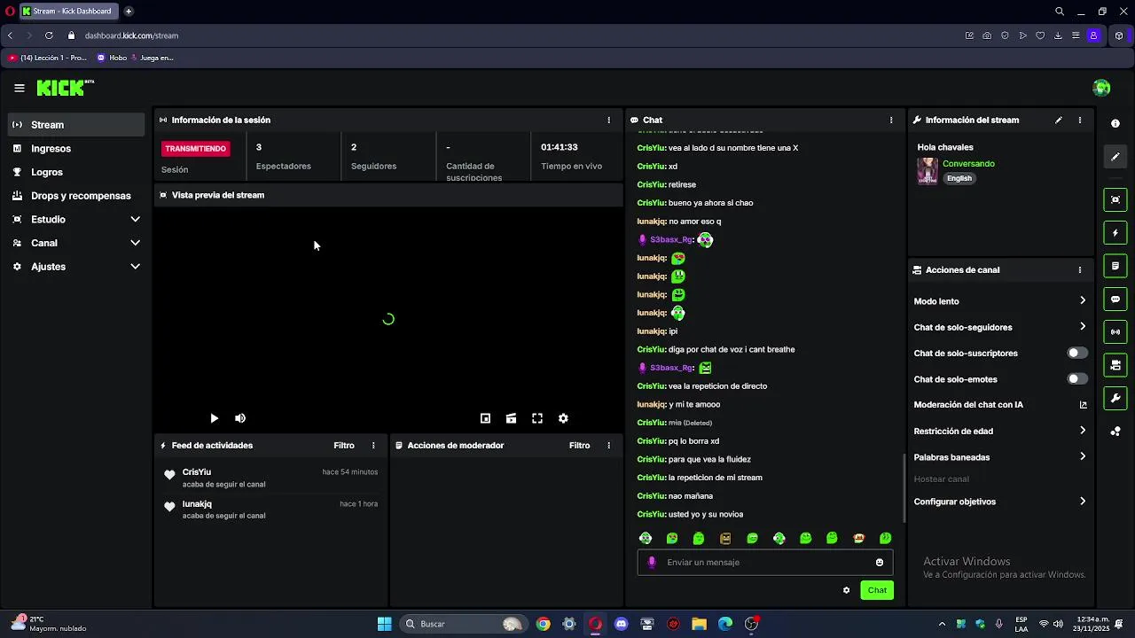This screenshot has width=1135, height=638.
Task: Open three-dot menu of Acciones de canal
Action: coord(1079,269)
